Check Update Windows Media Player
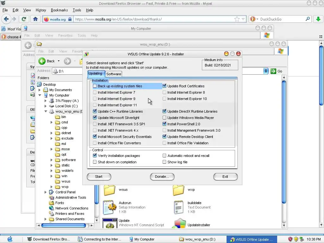 [164, 118]
